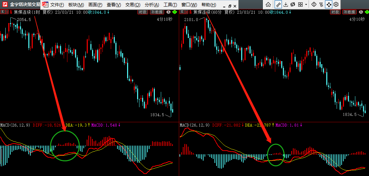The height and width of the screenshot is (176, 369).
Task: Click 时段 button on 1时 chart
Action: pos(143,12)
